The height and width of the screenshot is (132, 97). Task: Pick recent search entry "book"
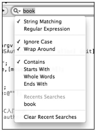click(30, 104)
